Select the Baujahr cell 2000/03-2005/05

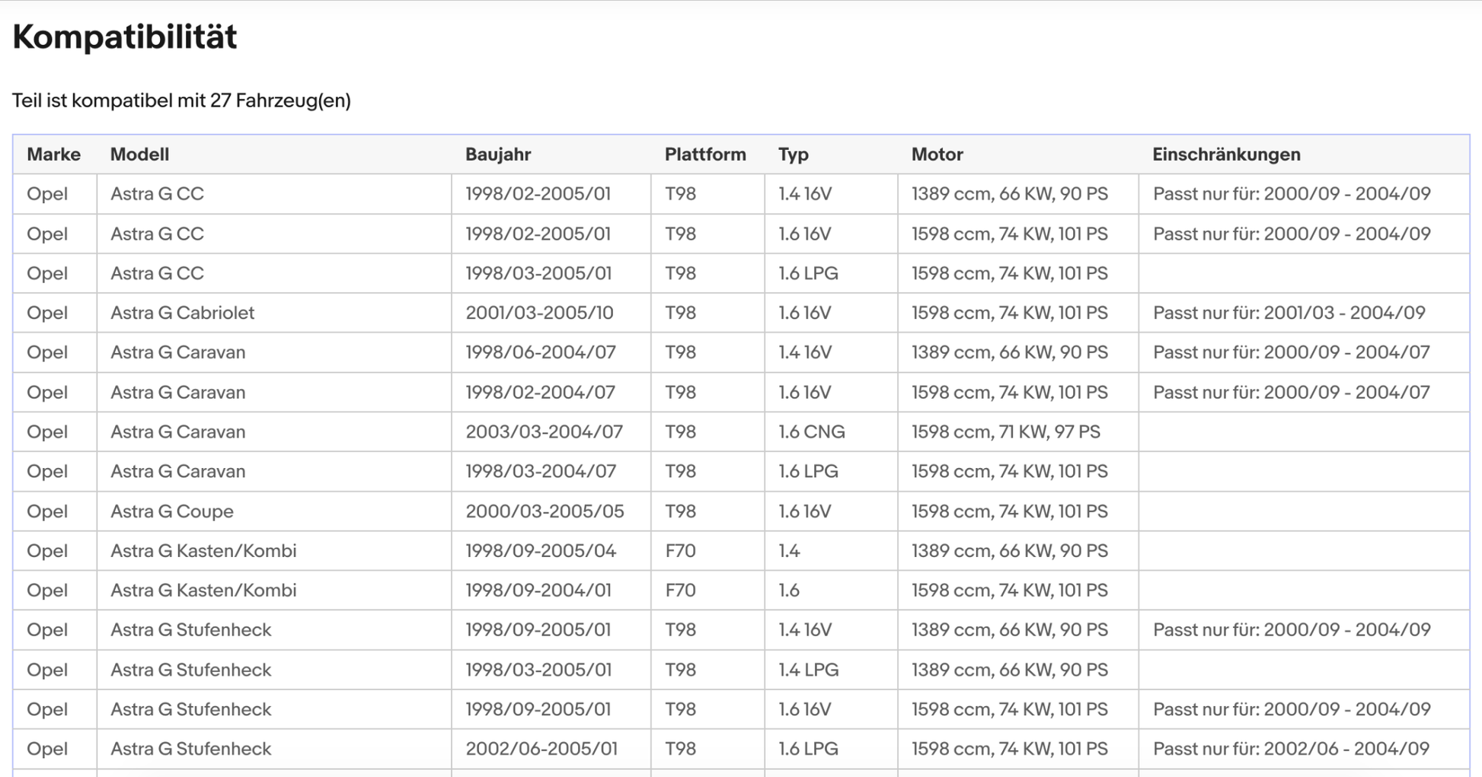(x=545, y=511)
